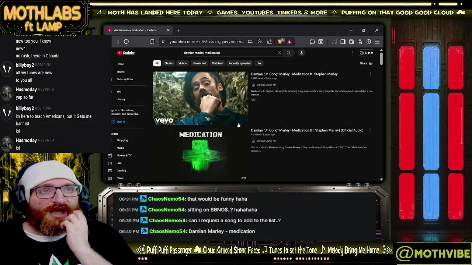The image size is (472, 265).
Task: Open the search Filters panel
Action: click(x=366, y=63)
